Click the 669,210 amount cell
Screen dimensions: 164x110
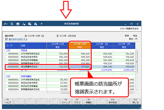[x=80, y=54]
